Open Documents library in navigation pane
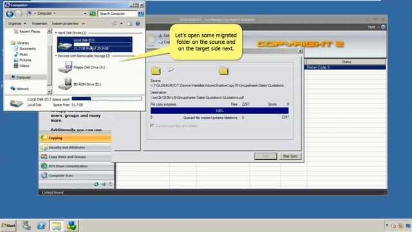The width and height of the screenshot is (412, 232). click(24, 49)
